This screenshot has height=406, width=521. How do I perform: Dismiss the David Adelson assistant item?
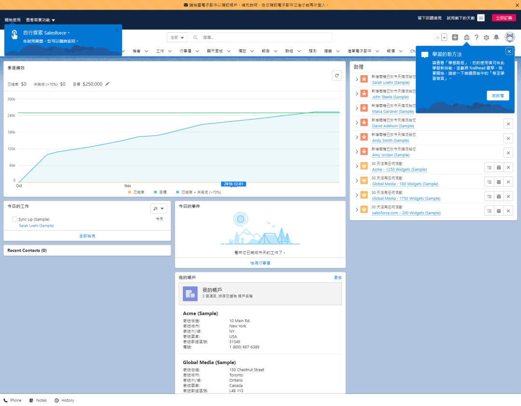click(x=508, y=124)
